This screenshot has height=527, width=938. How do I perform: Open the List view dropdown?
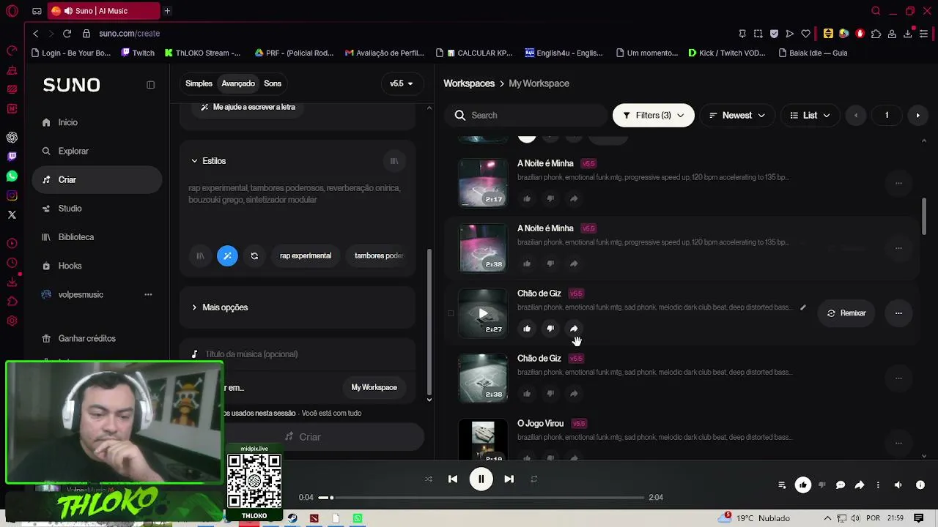pos(810,116)
